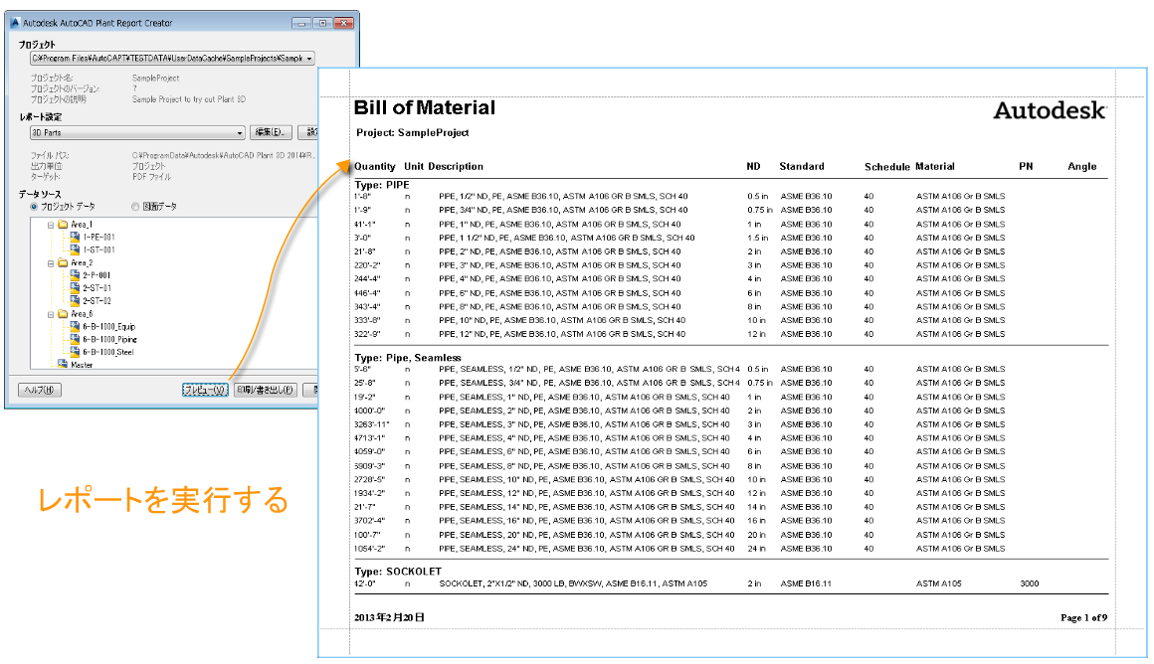Click the 'ASTM A105' material cell

(x=938, y=583)
